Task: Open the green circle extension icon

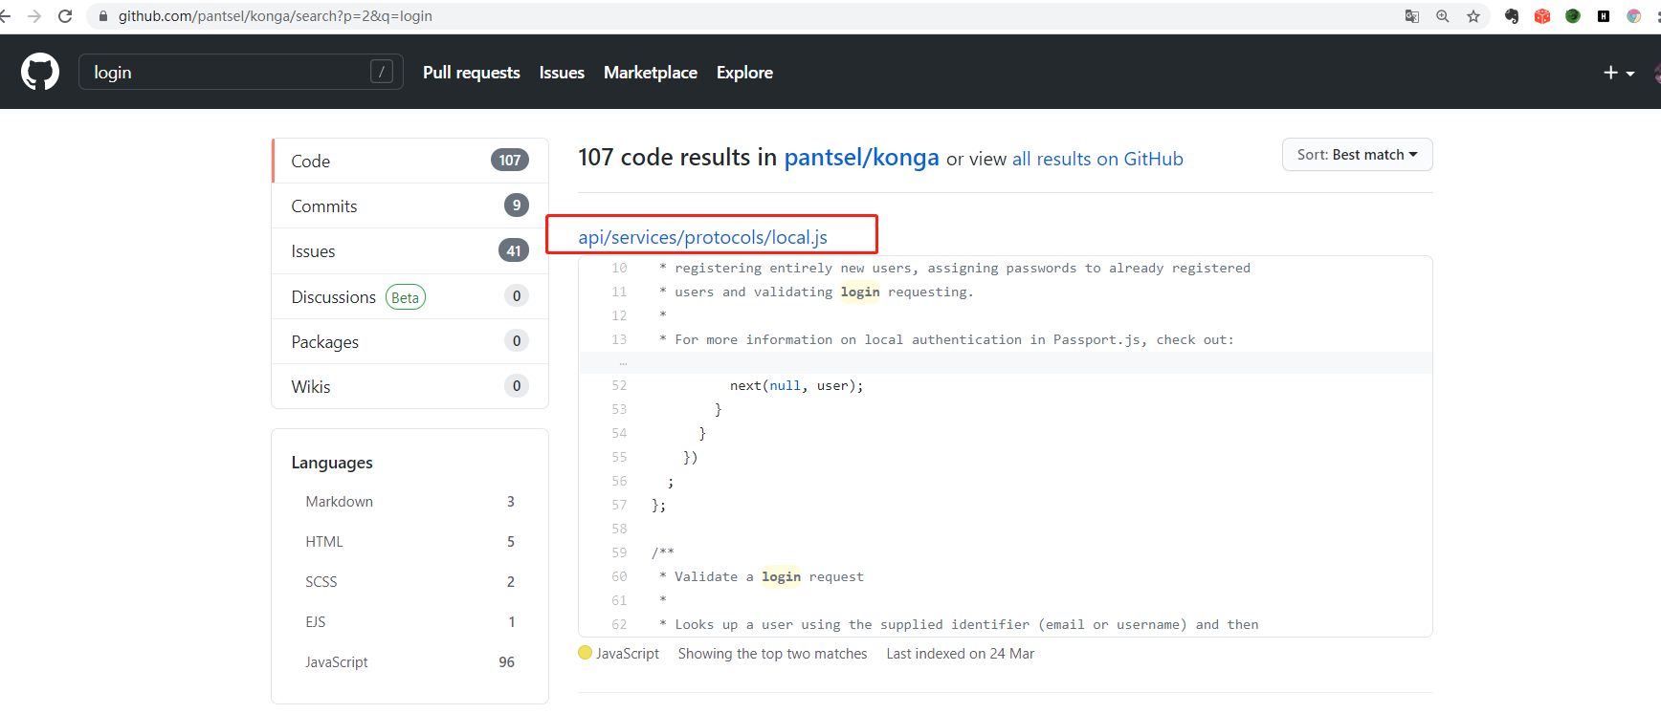Action: (x=1573, y=16)
